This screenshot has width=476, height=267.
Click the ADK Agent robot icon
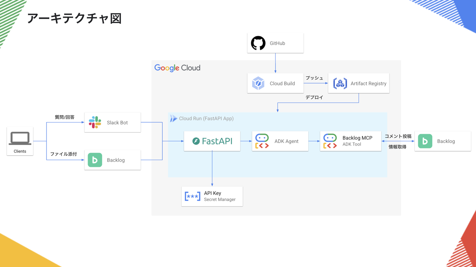point(262,141)
